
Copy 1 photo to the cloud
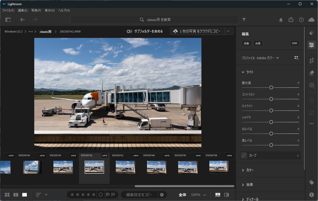pos(197,31)
